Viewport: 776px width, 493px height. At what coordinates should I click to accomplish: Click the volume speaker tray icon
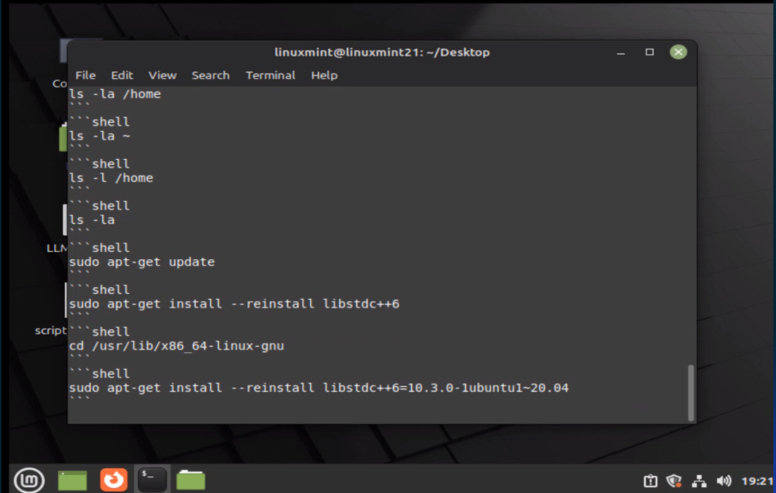[724, 480]
